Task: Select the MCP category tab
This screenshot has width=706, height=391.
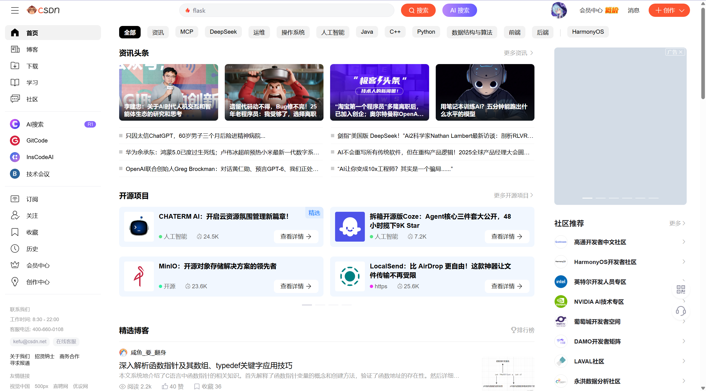Action: [x=187, y=32]
